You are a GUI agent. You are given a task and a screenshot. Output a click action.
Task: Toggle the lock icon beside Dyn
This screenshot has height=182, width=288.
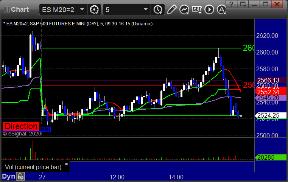pyautogui.click(x=20, y=176)
